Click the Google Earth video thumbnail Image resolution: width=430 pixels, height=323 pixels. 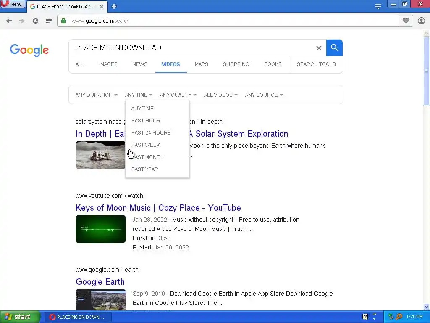(101, 299)
